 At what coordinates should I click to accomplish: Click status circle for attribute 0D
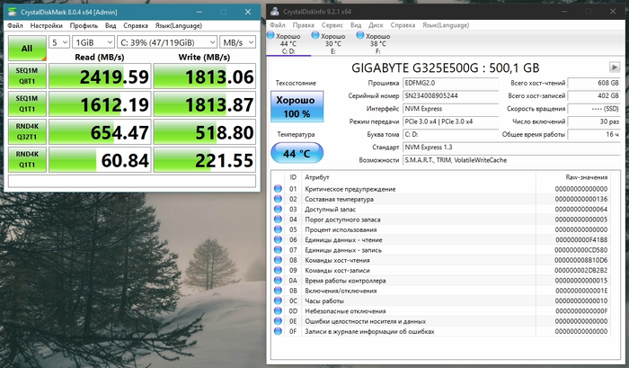point(278,311)
